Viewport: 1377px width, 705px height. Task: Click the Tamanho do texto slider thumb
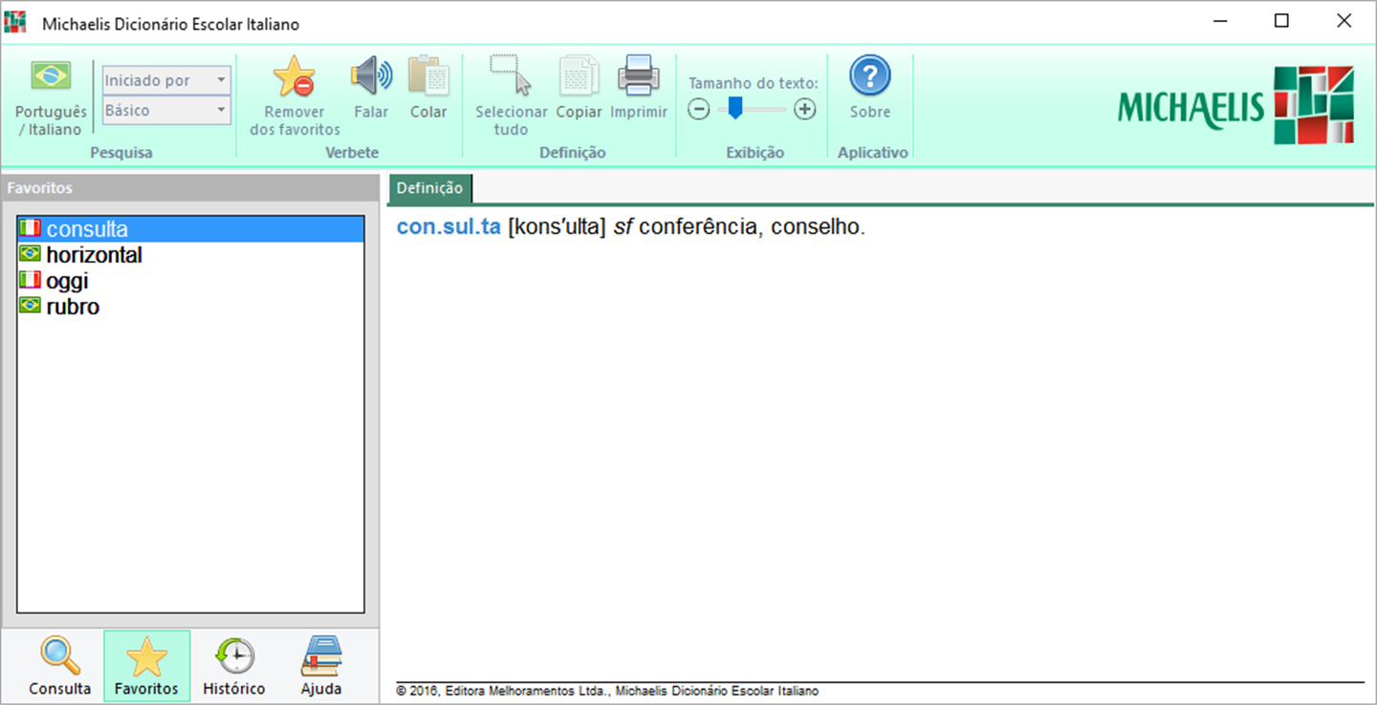tap(734, 109)
